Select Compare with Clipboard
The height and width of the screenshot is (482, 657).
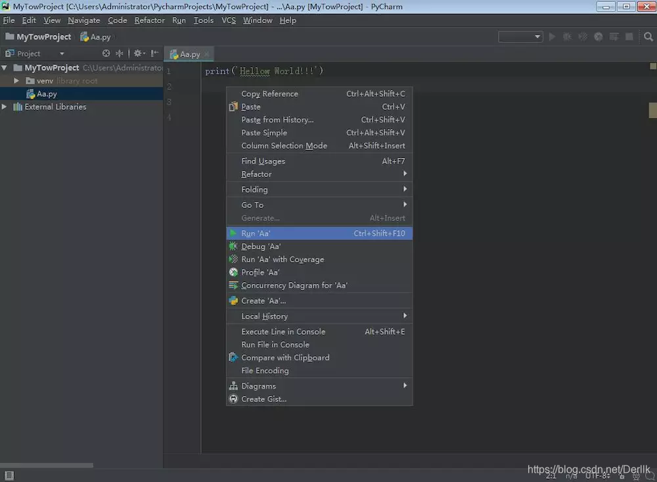click(319, 358)
